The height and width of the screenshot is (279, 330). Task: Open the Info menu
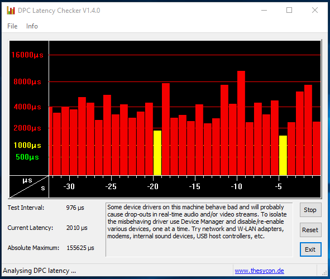click(x=32, y=26)
